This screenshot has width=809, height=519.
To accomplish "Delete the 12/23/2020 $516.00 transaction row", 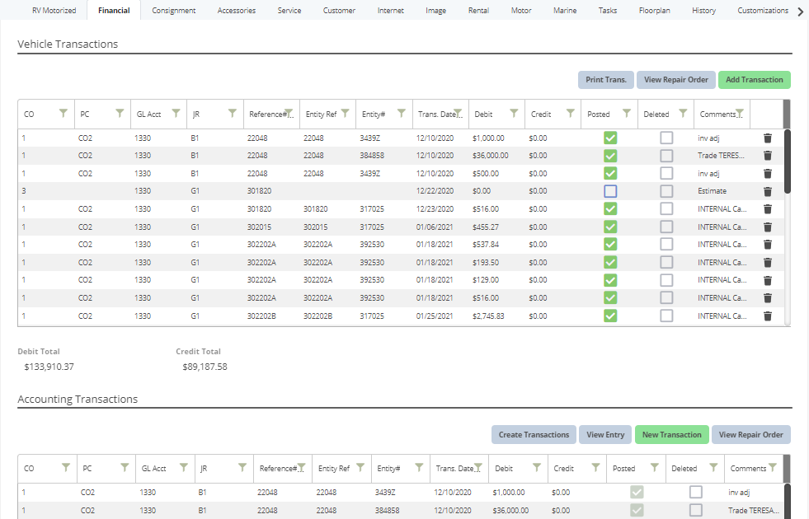I will (x=767, y=209).
